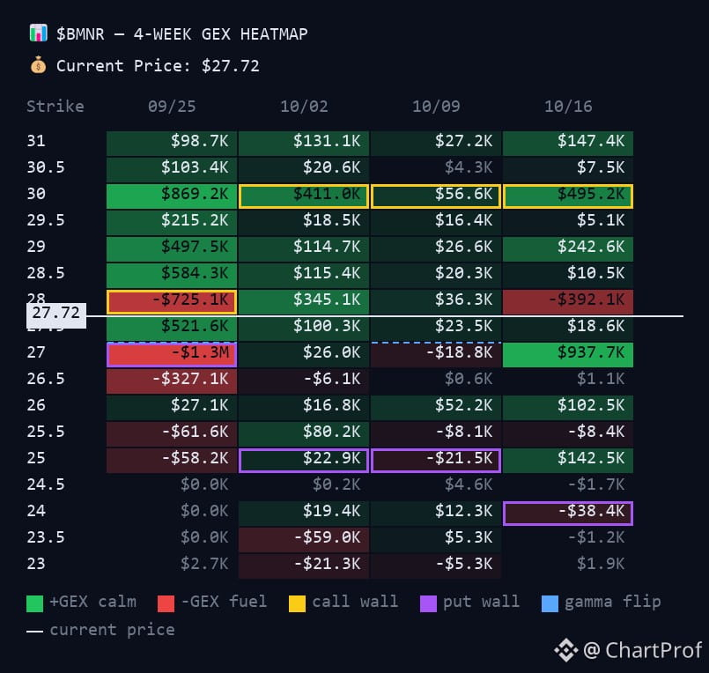Click the money bag icon near Current Price
Image resolution: width=709 pixels, height=673 pixels.
39,65
